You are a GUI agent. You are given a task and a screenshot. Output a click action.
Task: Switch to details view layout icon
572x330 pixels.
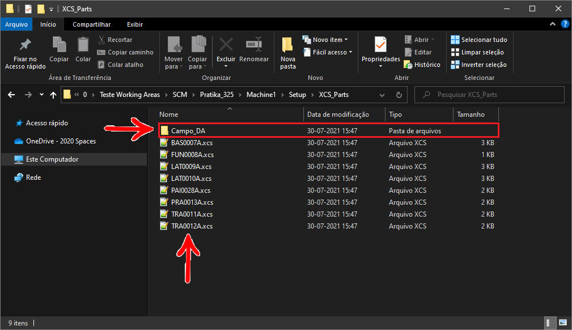click(x=550, y=323)
